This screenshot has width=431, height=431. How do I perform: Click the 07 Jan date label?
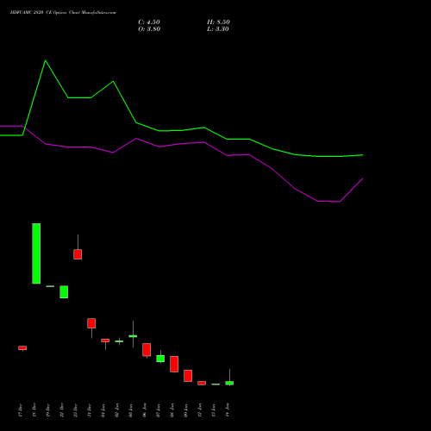click(158, 410)
